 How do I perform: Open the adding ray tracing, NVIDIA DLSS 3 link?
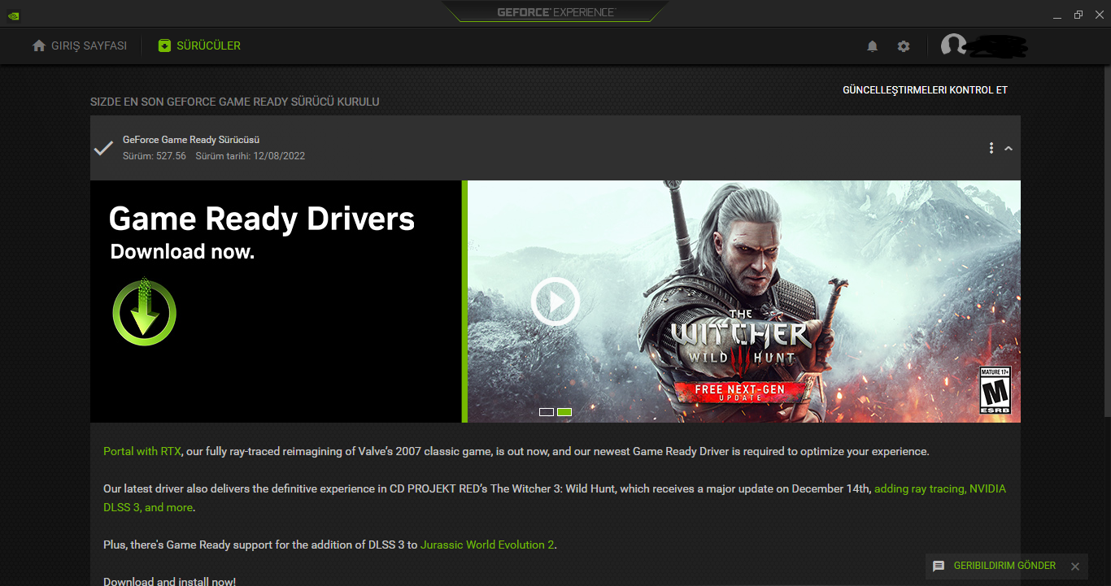click(x=555, y=498)
